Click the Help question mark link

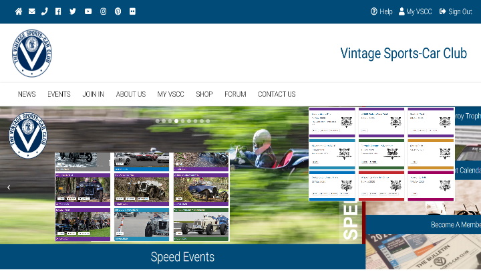tap(381, 11)
